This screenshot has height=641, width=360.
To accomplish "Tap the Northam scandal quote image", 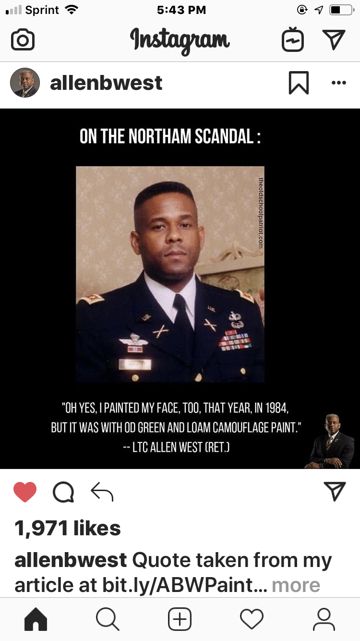I will coord(180,288).
